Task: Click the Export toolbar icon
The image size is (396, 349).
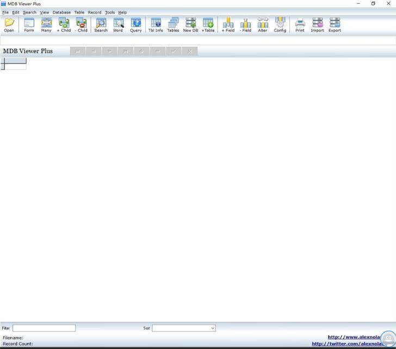Action: [x=335, y=24]
